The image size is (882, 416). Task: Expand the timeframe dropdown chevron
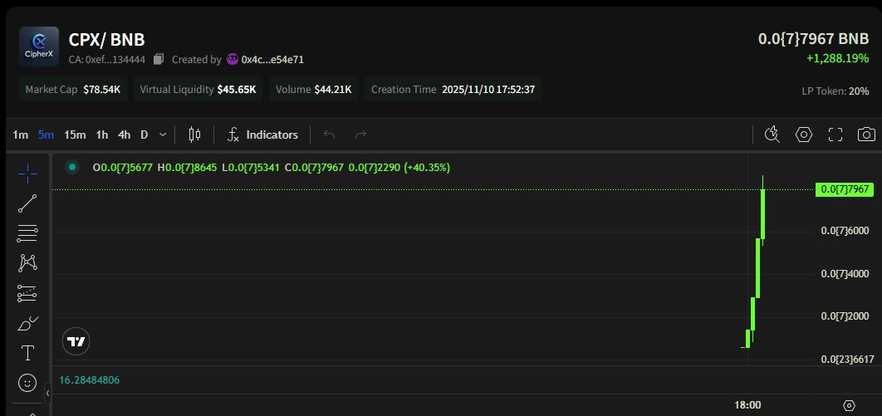163,135
